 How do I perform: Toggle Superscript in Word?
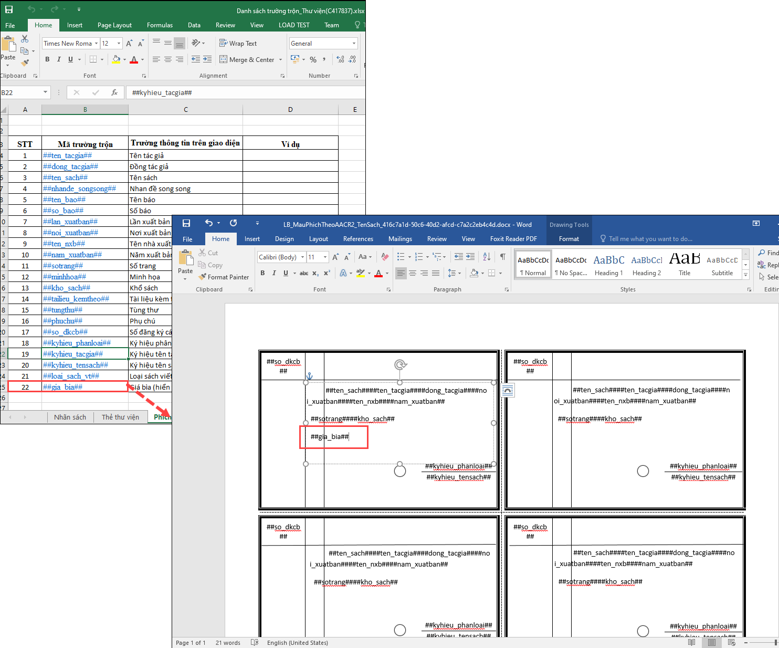[x=327, y=273]
